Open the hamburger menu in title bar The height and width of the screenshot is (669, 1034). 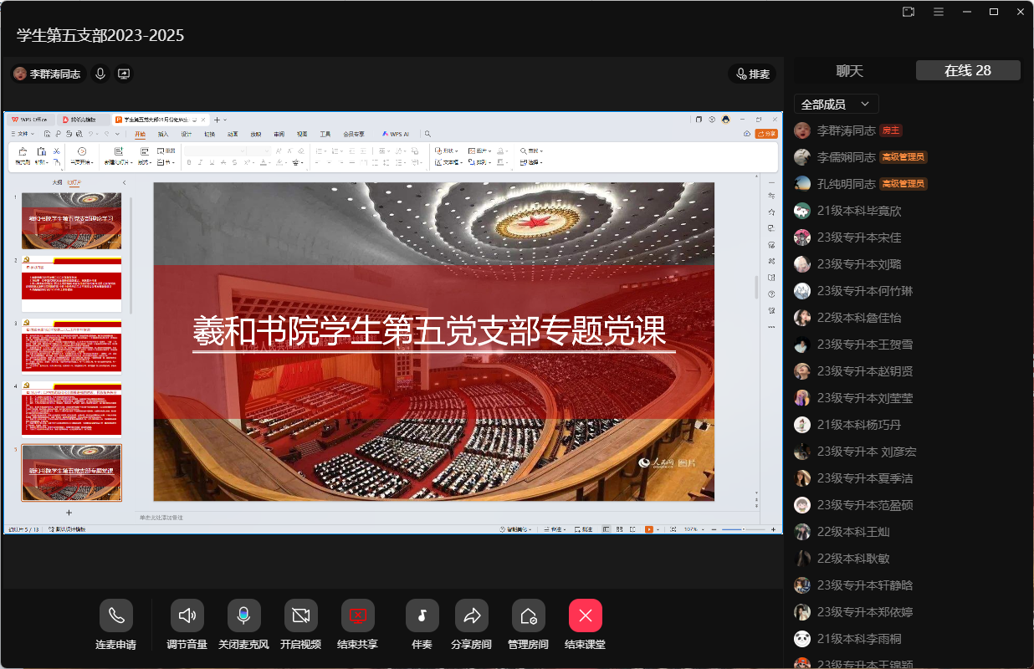click(939, 12)
